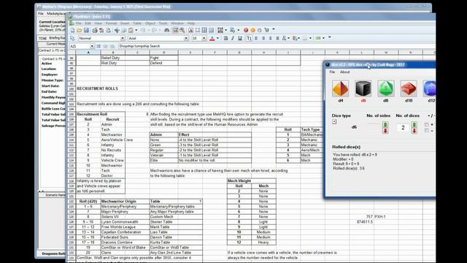Image resolution: width=467 pixels, height=263 pixels.
Task: Decrease number of sides with red arrow
Action: click(x=385, y=131)
